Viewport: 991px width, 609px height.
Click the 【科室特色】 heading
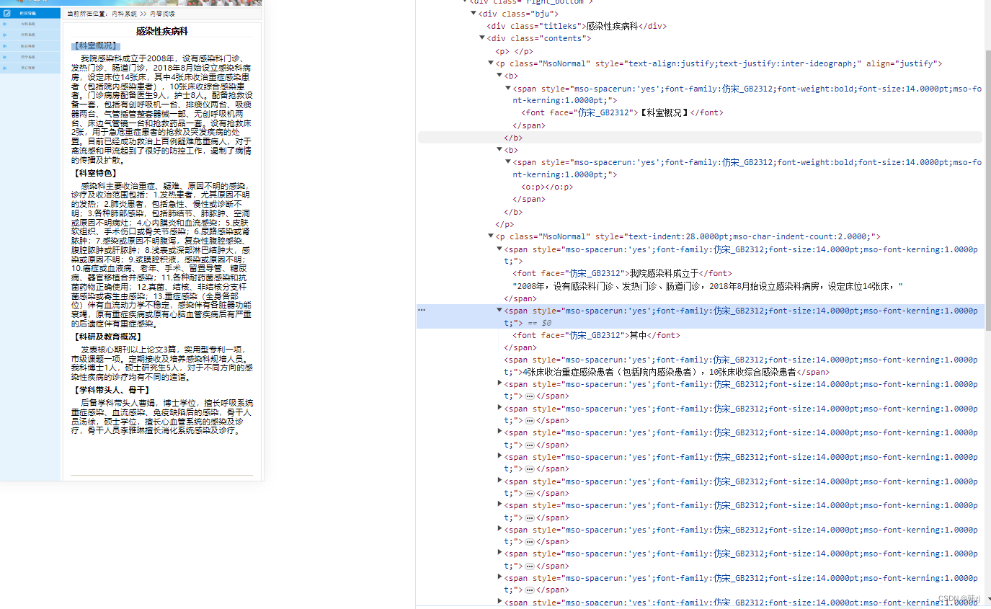click(95, 174)
